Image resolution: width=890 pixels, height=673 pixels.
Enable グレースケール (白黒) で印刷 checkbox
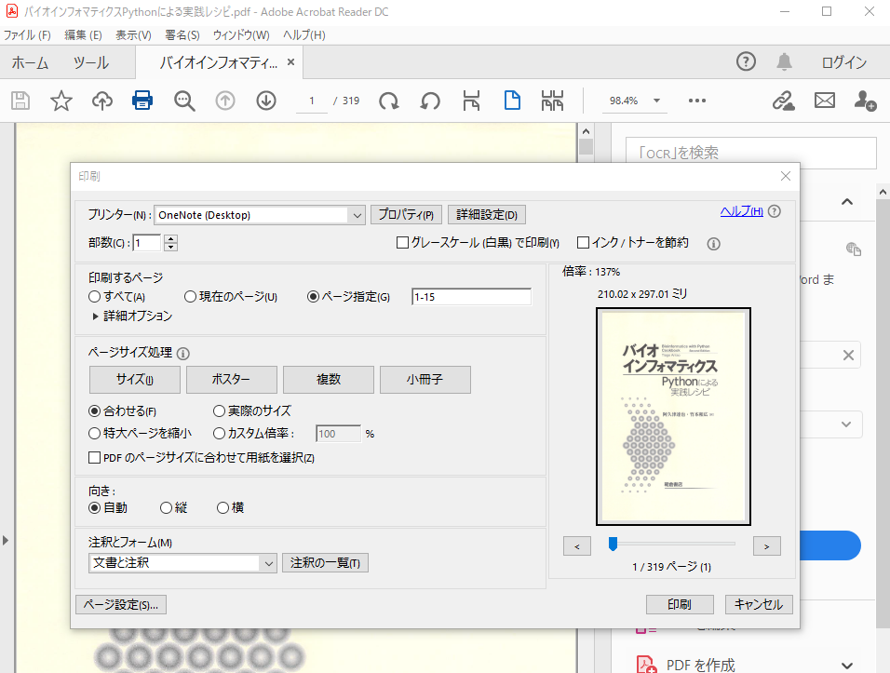[x=402, y=243]
